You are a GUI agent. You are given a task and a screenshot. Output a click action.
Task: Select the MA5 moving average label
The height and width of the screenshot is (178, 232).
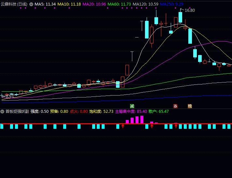pos(45,4)
